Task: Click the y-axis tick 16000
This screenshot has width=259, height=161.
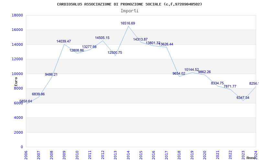Action: coord(17,30)
